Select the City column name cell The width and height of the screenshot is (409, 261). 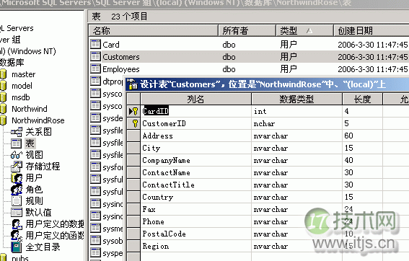[x=196, y=148]
